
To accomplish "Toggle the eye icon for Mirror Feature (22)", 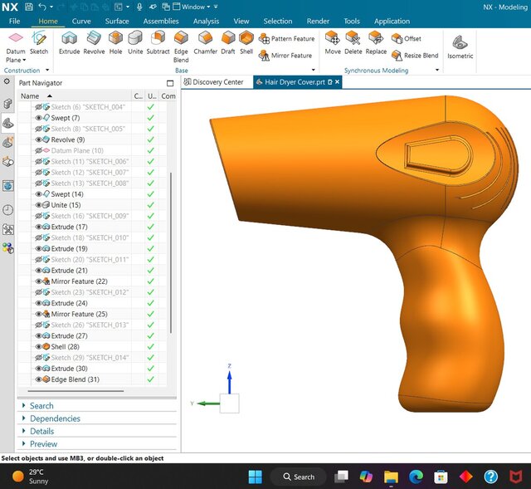I will [x=38, y=281].
